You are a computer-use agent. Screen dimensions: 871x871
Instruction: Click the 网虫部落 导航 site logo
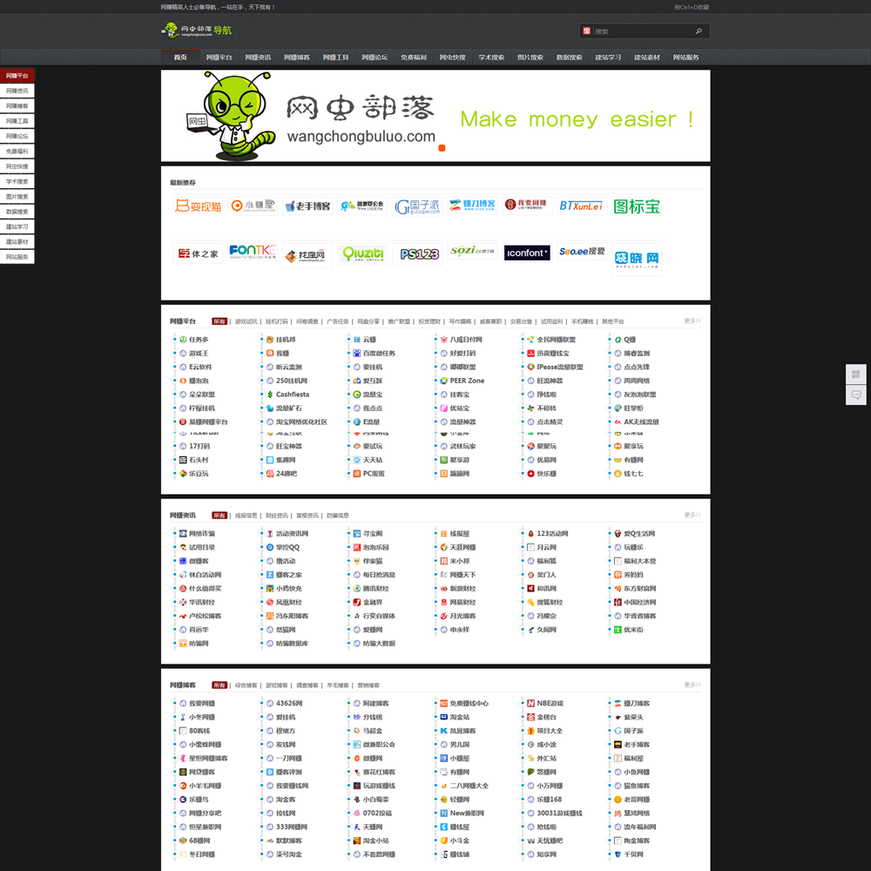(x=196, y=30)
